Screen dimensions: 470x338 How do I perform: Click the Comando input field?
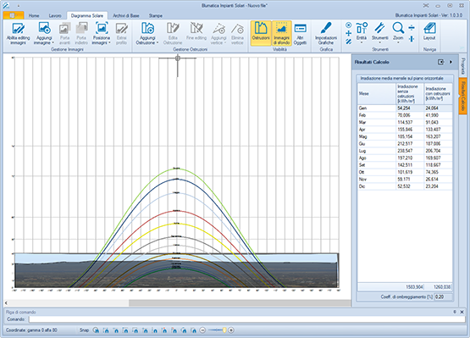click(247, 319)
